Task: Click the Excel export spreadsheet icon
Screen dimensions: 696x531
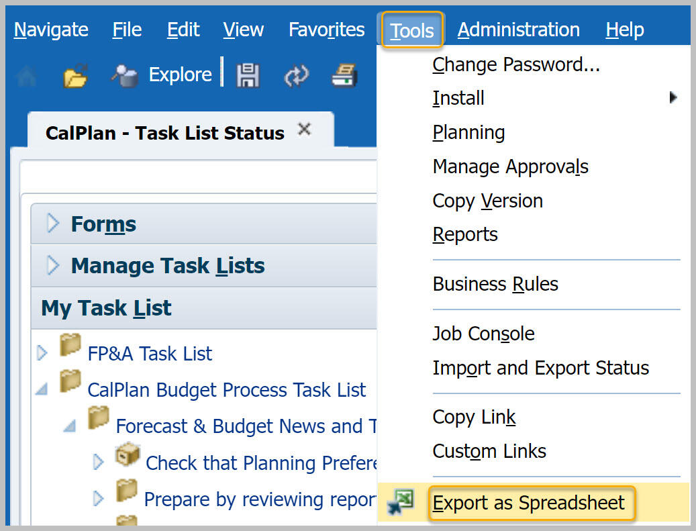Action: [x=400, y=501]
